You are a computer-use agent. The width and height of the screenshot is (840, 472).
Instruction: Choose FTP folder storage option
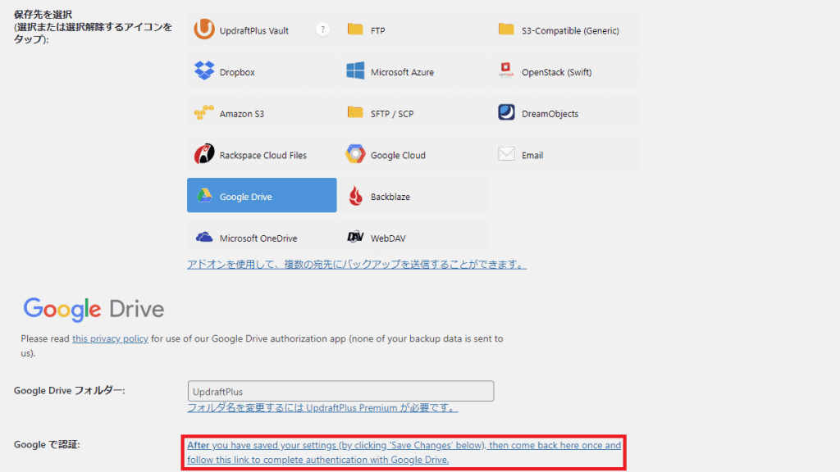355,30
